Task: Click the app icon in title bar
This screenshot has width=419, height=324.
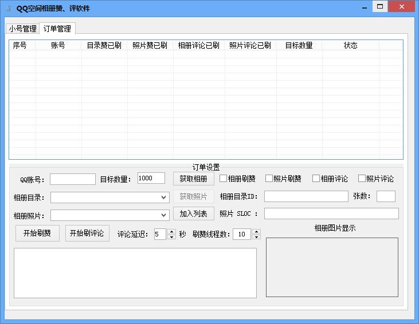Action: 9,9
